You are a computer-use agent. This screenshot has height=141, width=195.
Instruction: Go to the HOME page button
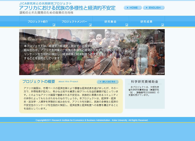tap(133, 8)
